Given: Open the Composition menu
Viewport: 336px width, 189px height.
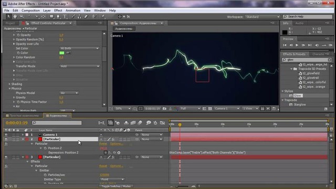Looking at the screenshot, I should click(30, 10).
